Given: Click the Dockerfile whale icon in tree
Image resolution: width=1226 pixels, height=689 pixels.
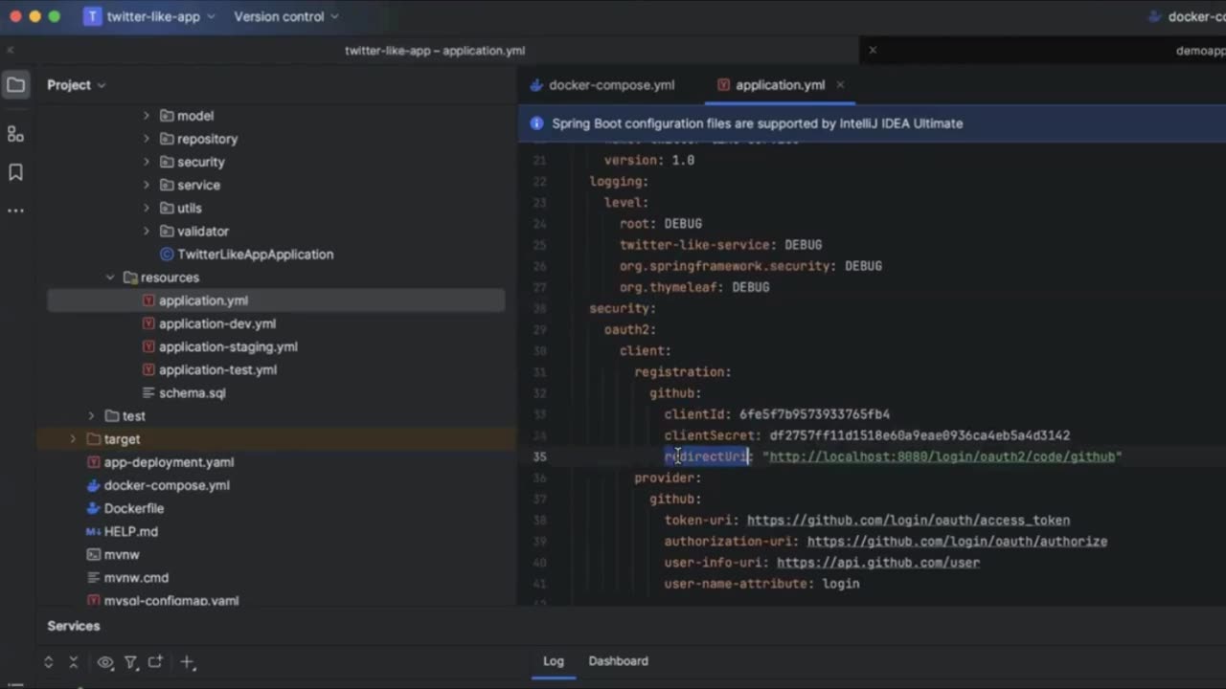Looking at the screenshot, I should pyautogui.click(x=94, y=508).
